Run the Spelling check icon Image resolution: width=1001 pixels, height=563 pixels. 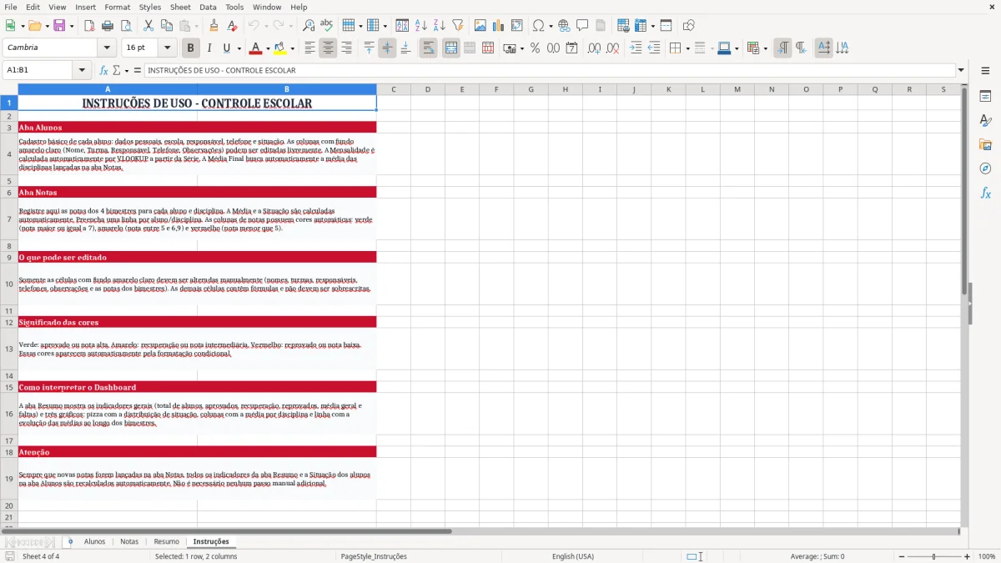[327, 26]
